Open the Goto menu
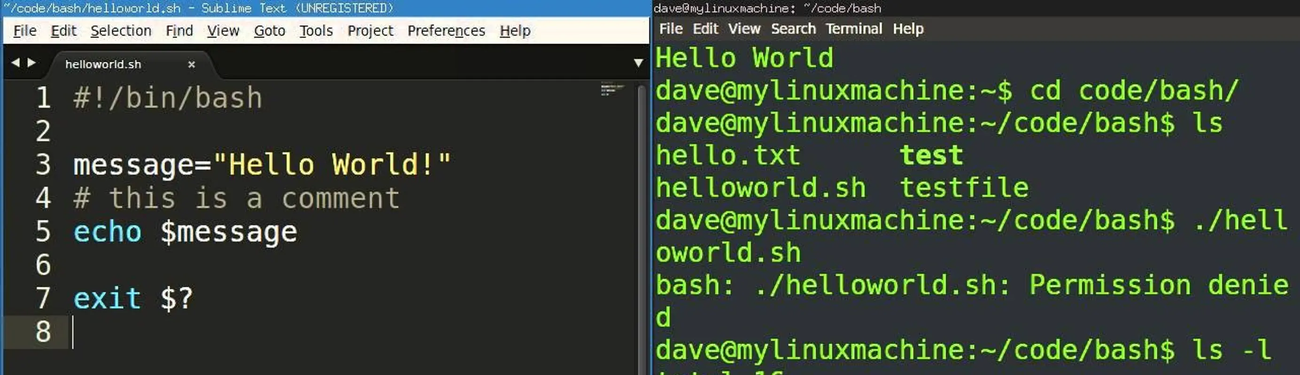 (x=270, y=31)
